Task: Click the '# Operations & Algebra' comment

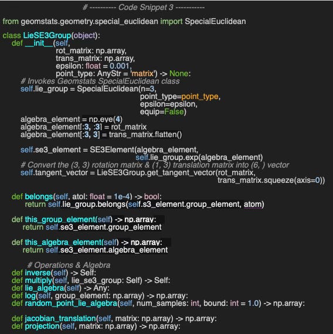Action: coord(69,265)
